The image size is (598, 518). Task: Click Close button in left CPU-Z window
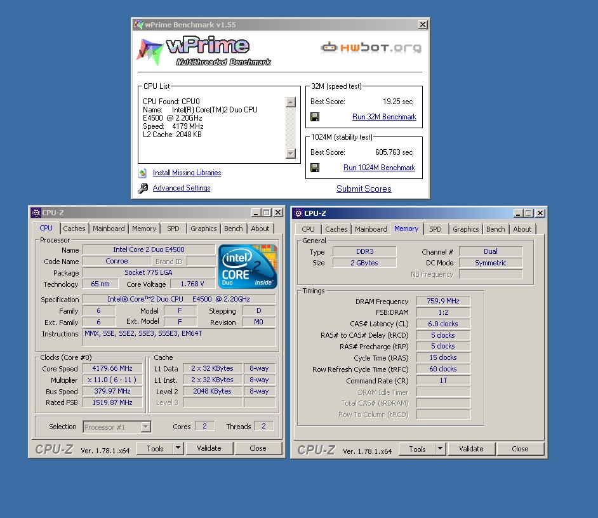tap(258, 449)
